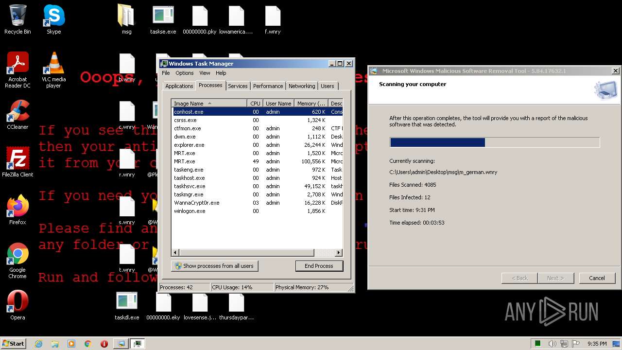Launch Skype from the desktop

53,19
